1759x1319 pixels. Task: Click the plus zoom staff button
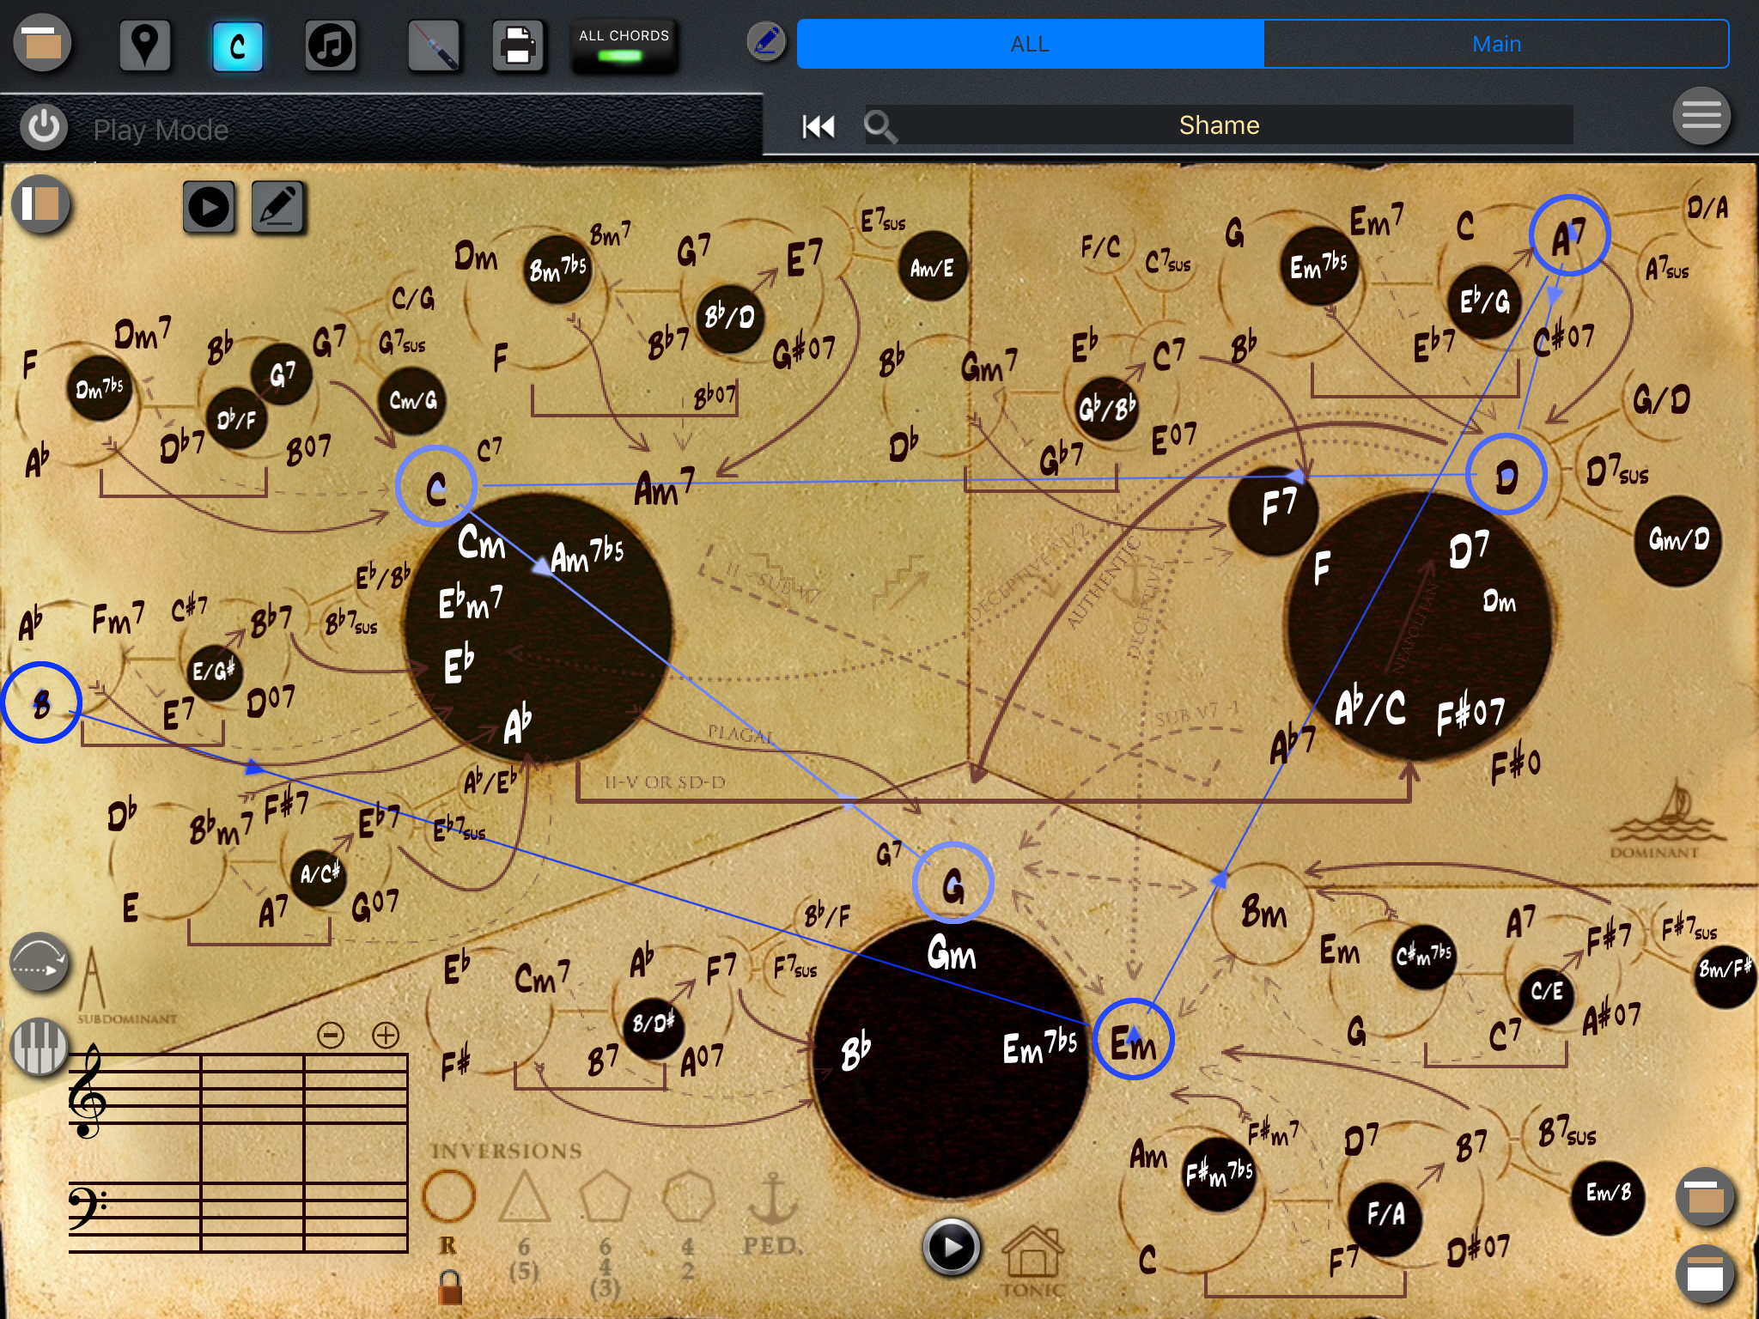[x=386, y=1035]
